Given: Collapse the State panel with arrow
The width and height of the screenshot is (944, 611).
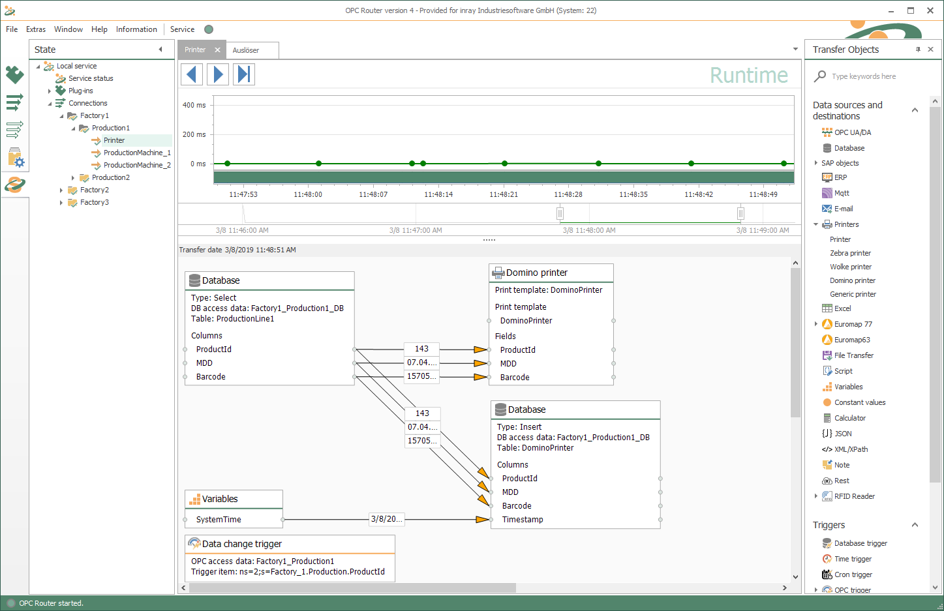Looking at the screenshot, I should coord(160,50).
